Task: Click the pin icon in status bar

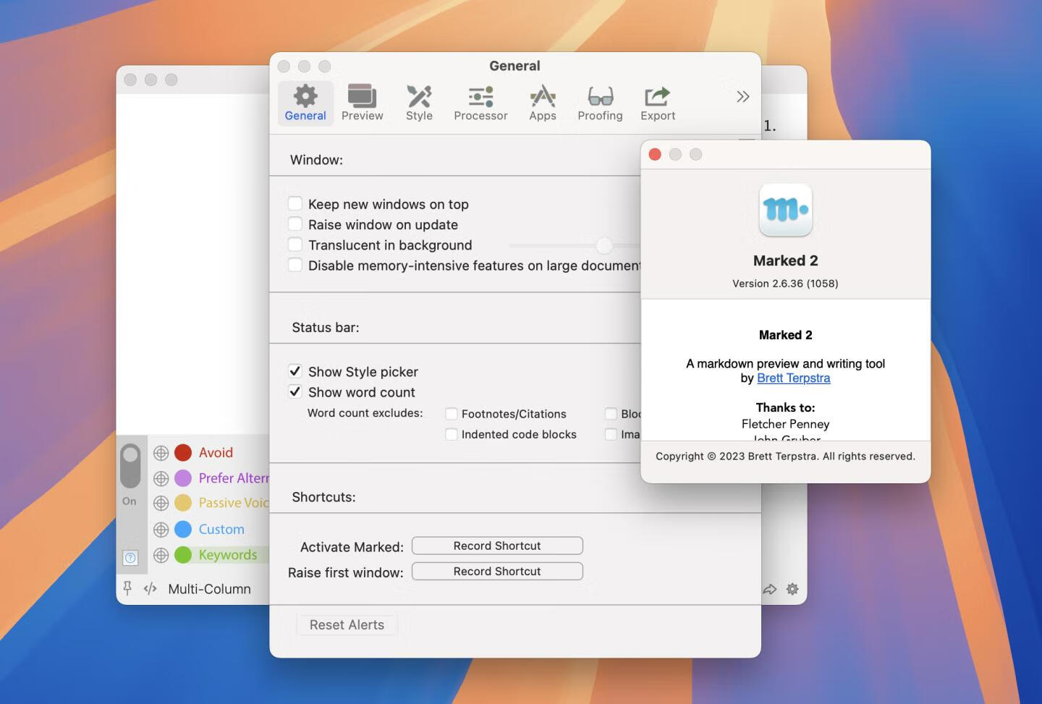Action: [x=127, y=588]
